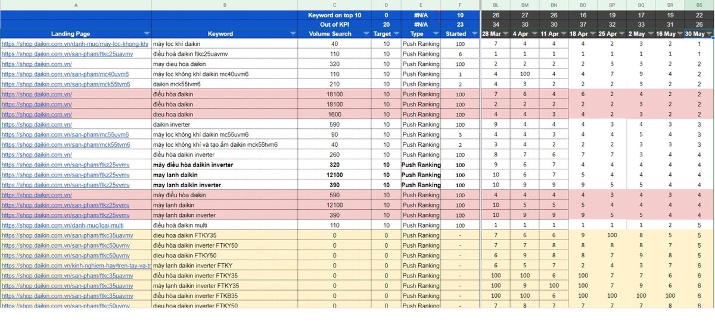Select column BN header
Viewport: 715px width, 331px height.
coord(554,5)
